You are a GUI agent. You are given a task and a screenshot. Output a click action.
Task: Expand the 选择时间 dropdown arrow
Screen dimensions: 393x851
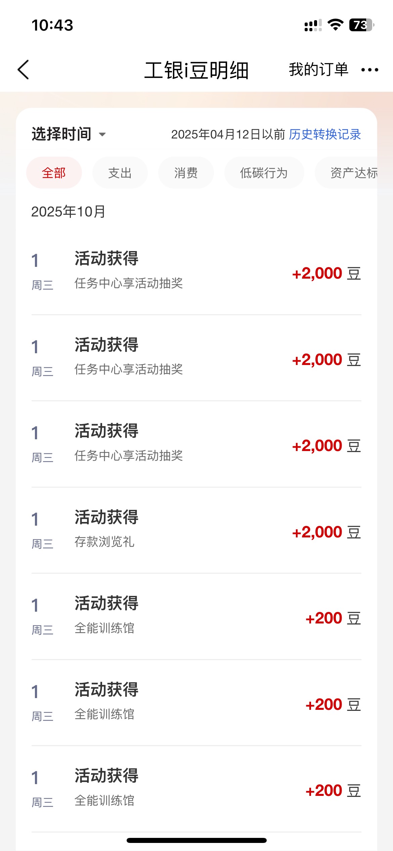[x=102, y=135]
